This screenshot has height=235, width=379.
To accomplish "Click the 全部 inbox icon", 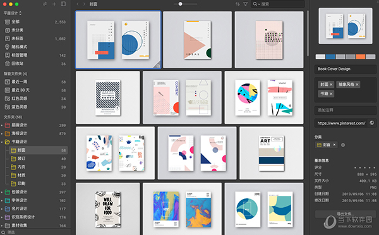I will (x=8, y=21).
